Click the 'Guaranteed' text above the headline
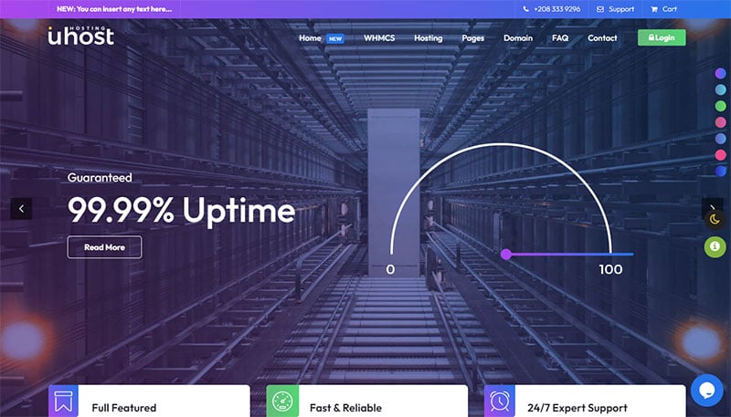The height and width of the screenshot is (417, 731). tap(100, 177)
